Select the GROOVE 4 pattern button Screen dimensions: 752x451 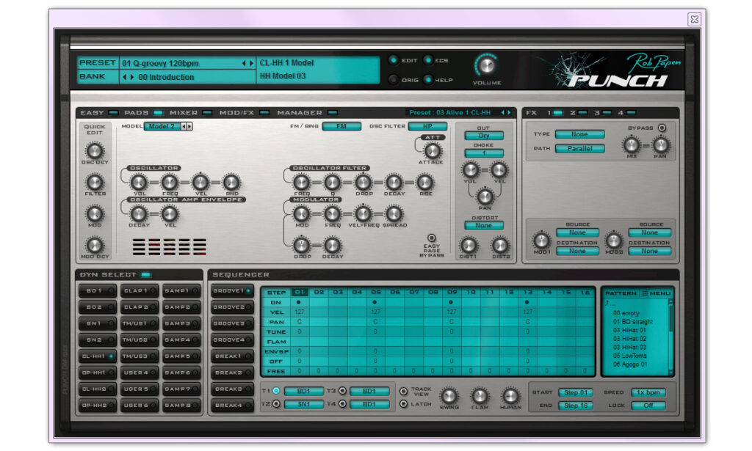pyautogui.click(x=232, y=340)
